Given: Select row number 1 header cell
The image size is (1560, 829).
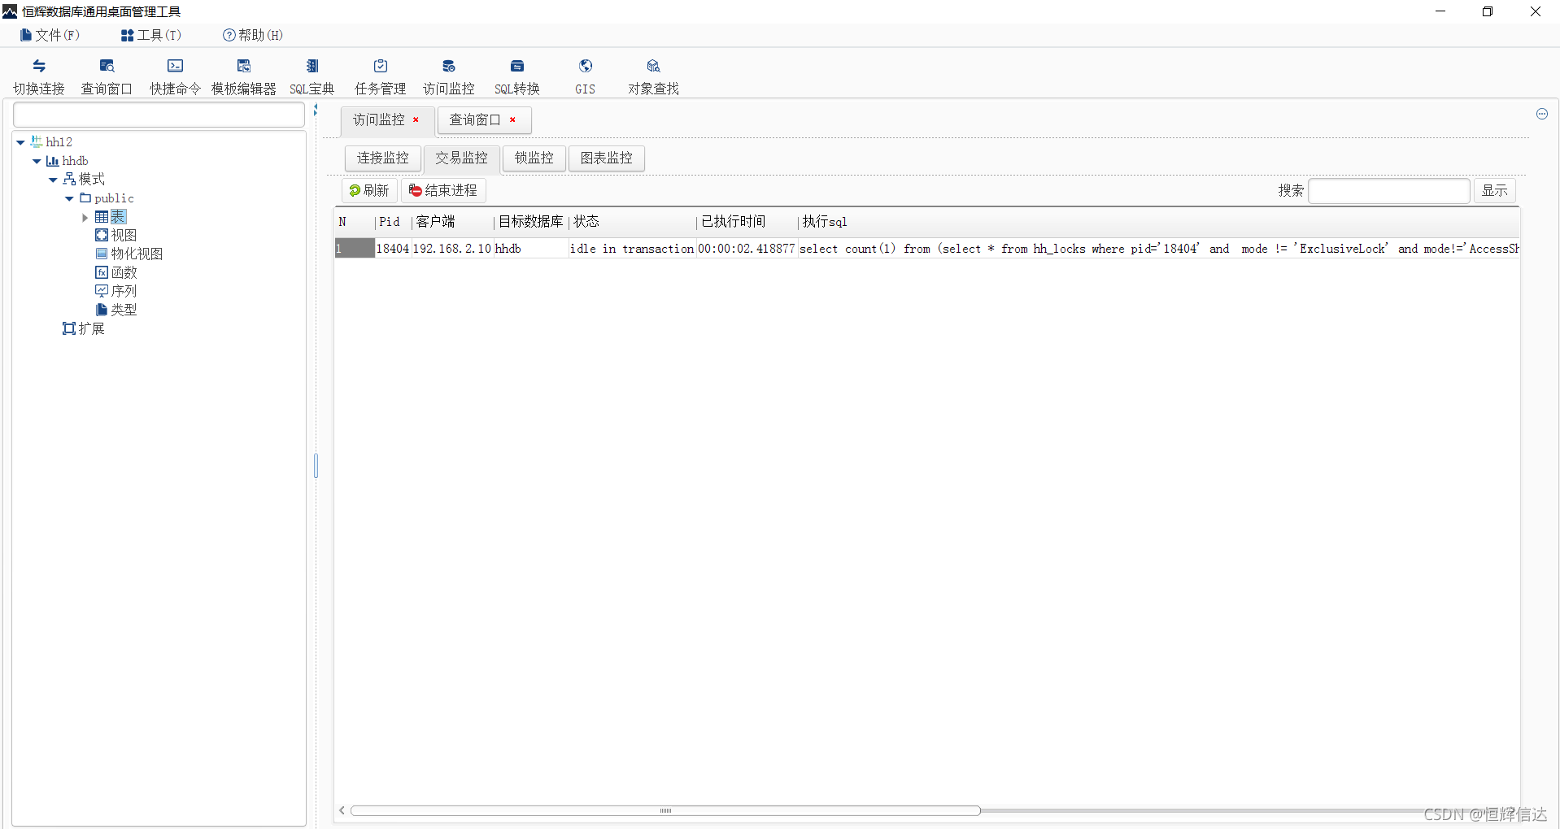Looking at the screenshot, I should (355, 249).
